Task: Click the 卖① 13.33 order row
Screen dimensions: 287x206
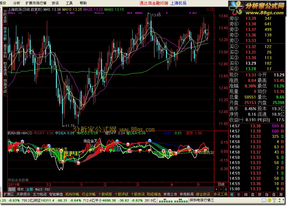Action: pos(256,41)
